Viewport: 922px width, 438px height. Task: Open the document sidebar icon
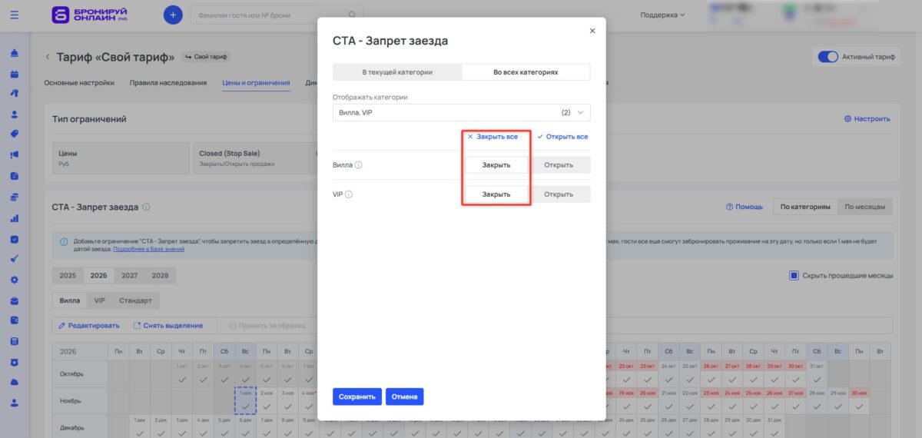click(x=15, y=175)
